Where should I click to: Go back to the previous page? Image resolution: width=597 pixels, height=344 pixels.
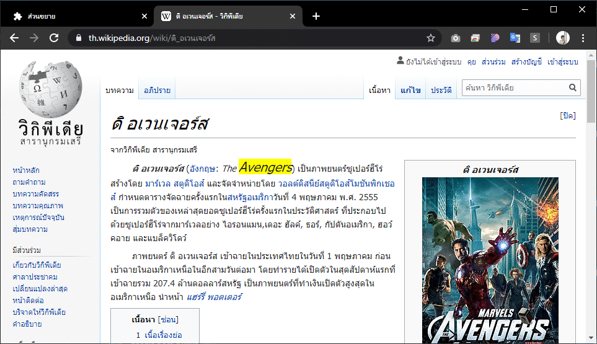[x=14, y=38]
